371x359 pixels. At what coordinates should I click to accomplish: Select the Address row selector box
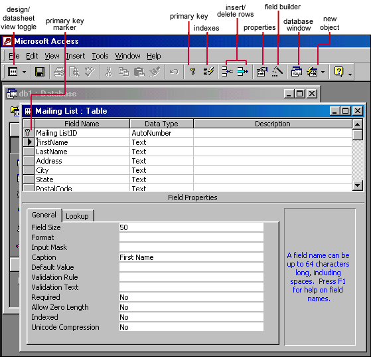pyautogui.click(x=29, y=161)
